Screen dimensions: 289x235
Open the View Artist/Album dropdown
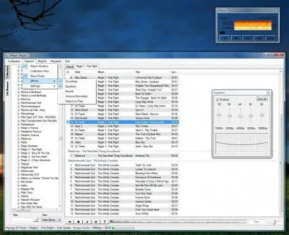click(x=51, y=220)
